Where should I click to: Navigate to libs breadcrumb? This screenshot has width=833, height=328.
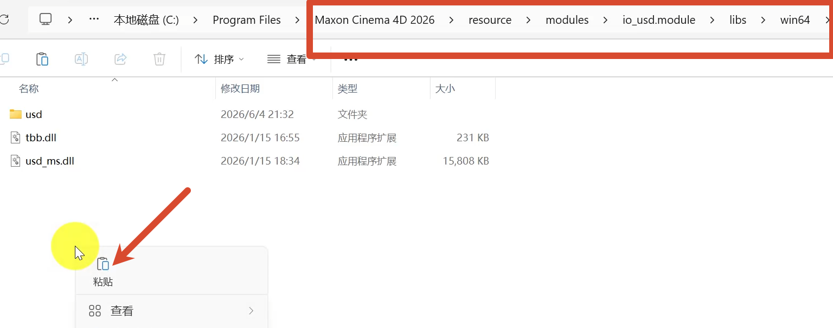tap(738, 20)
